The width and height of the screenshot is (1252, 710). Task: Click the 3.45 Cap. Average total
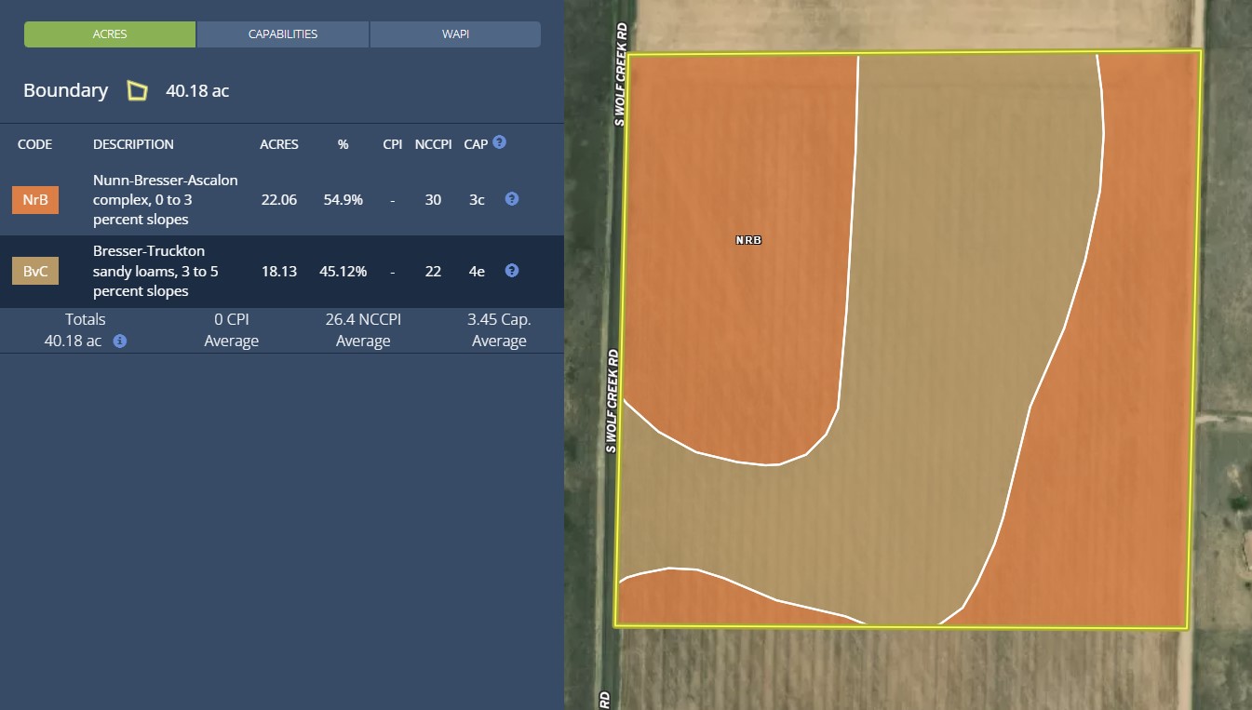(499, 330)
